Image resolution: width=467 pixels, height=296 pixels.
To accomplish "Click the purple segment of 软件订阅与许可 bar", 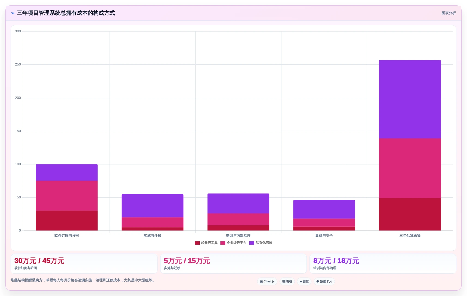I will tap(67, 173).
